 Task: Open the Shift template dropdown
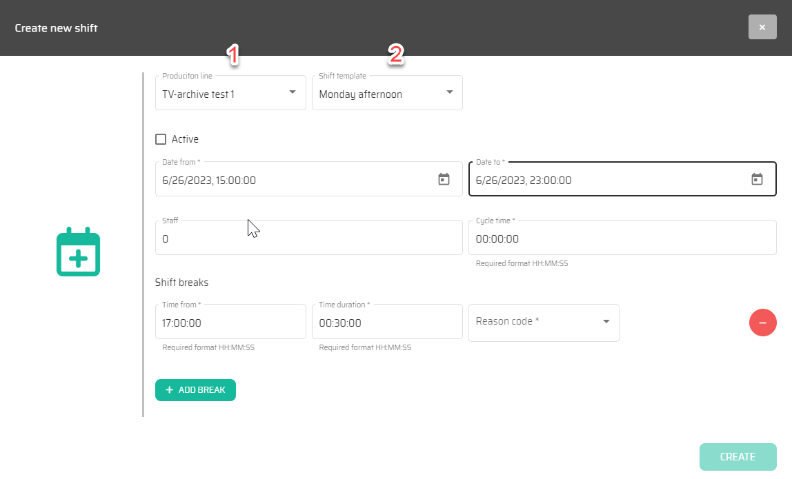386,94
